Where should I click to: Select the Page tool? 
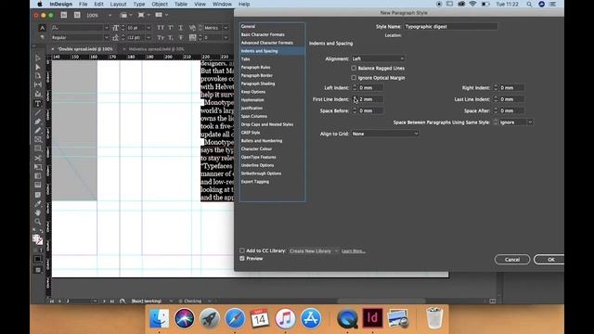pyautogui.click(x=38, y=76)
